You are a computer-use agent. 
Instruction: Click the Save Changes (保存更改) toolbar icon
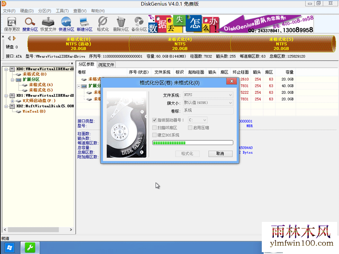coord(12,24)
